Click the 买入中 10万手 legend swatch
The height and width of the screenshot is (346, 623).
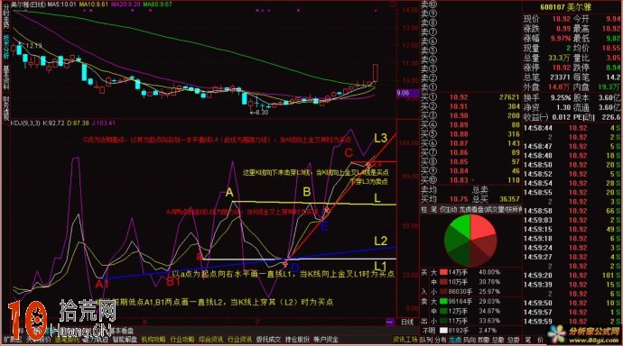[443, 282]
